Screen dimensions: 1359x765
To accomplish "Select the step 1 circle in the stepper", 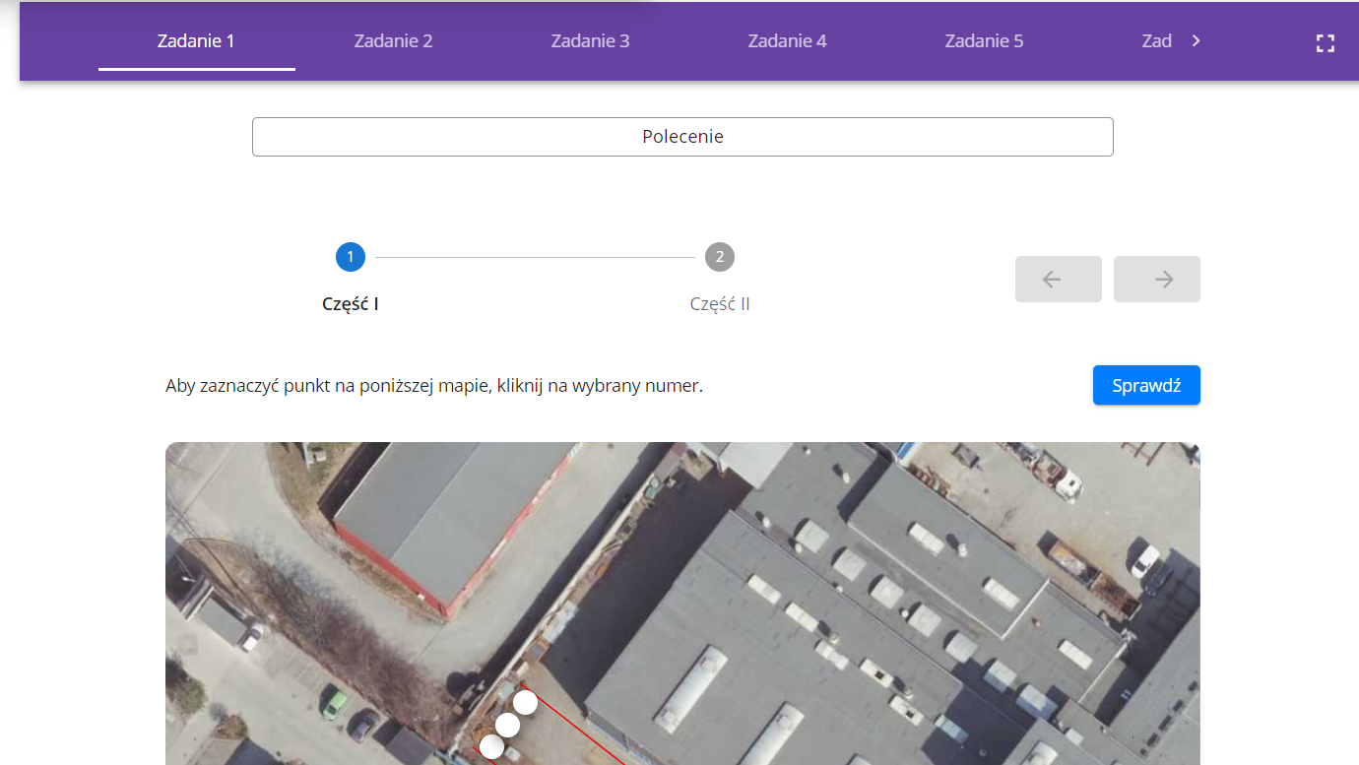I will 351,258.
